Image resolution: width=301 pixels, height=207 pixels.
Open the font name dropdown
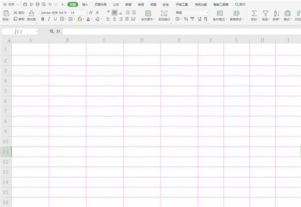coord(68,12)
